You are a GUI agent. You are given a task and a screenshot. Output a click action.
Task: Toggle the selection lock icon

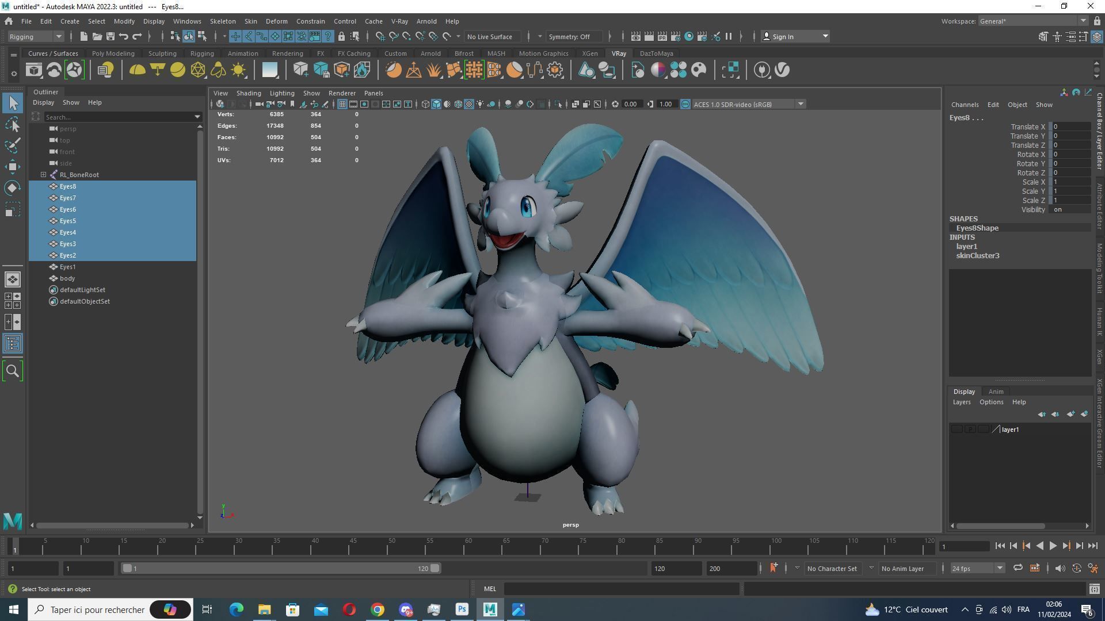click(341, 36)
